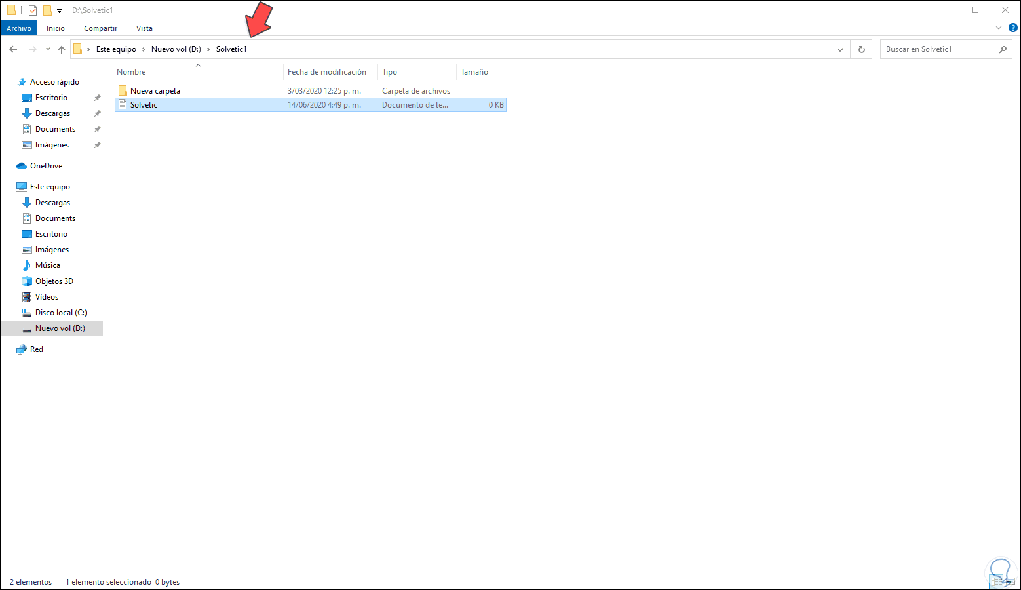Click Este equipo in the breadcrumb path

(116, 49)
